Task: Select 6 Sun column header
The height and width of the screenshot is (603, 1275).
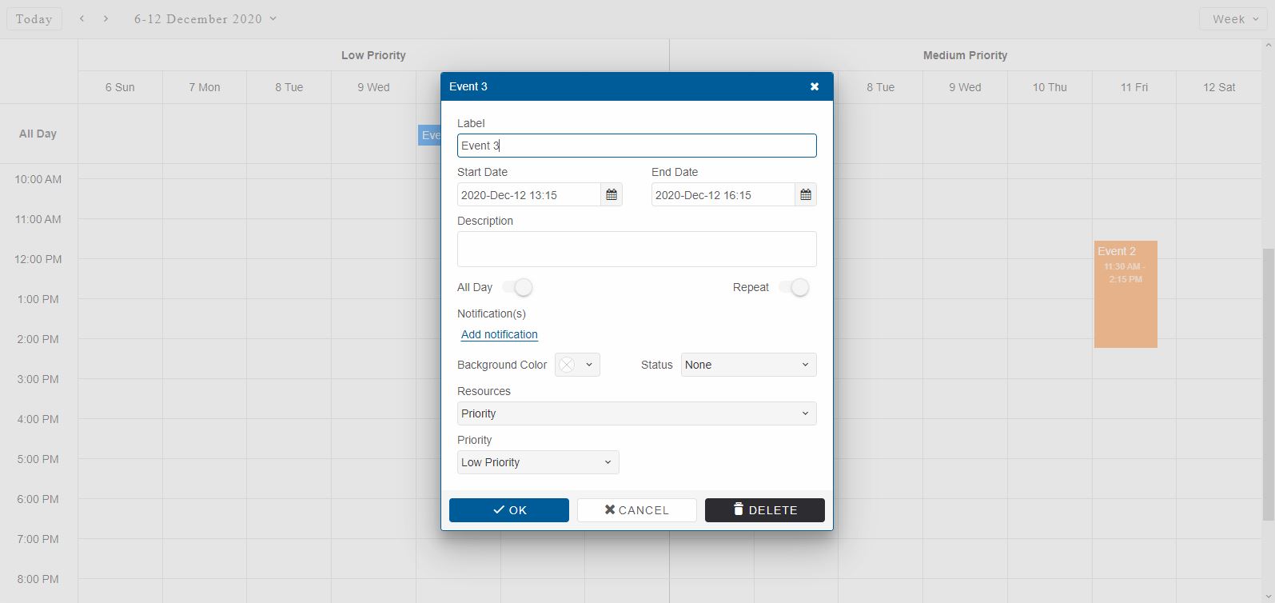Action: pos(120,87)
